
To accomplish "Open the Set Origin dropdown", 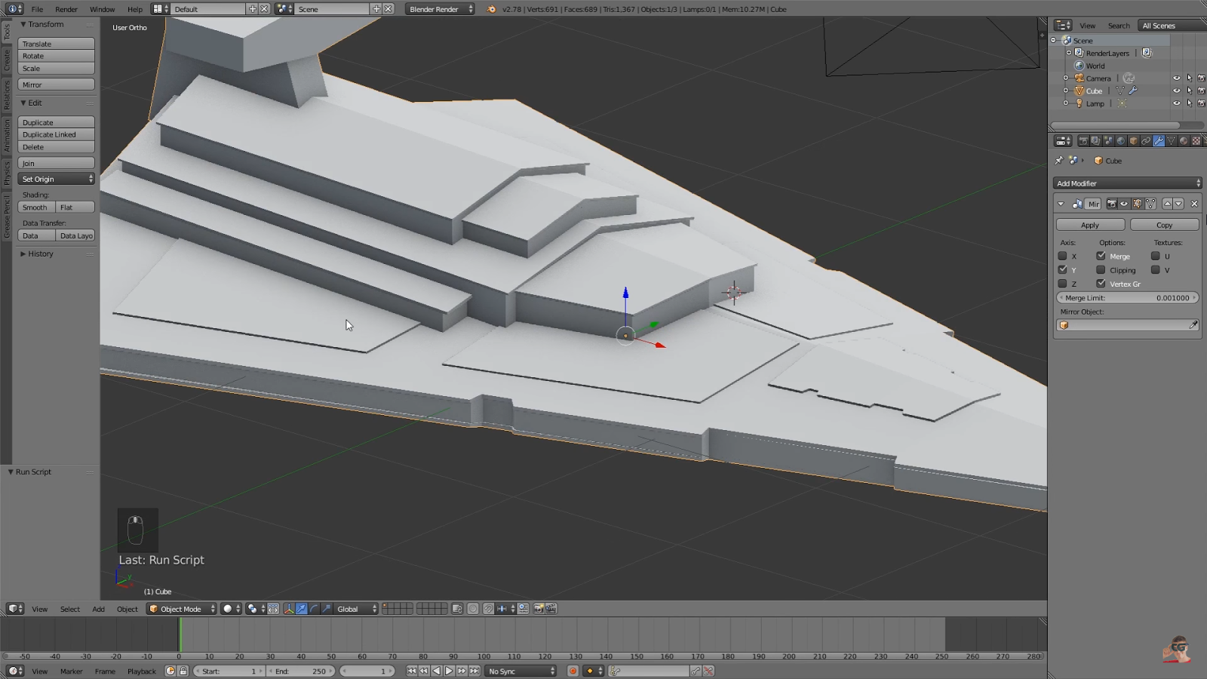I will (x=57, y=179).
